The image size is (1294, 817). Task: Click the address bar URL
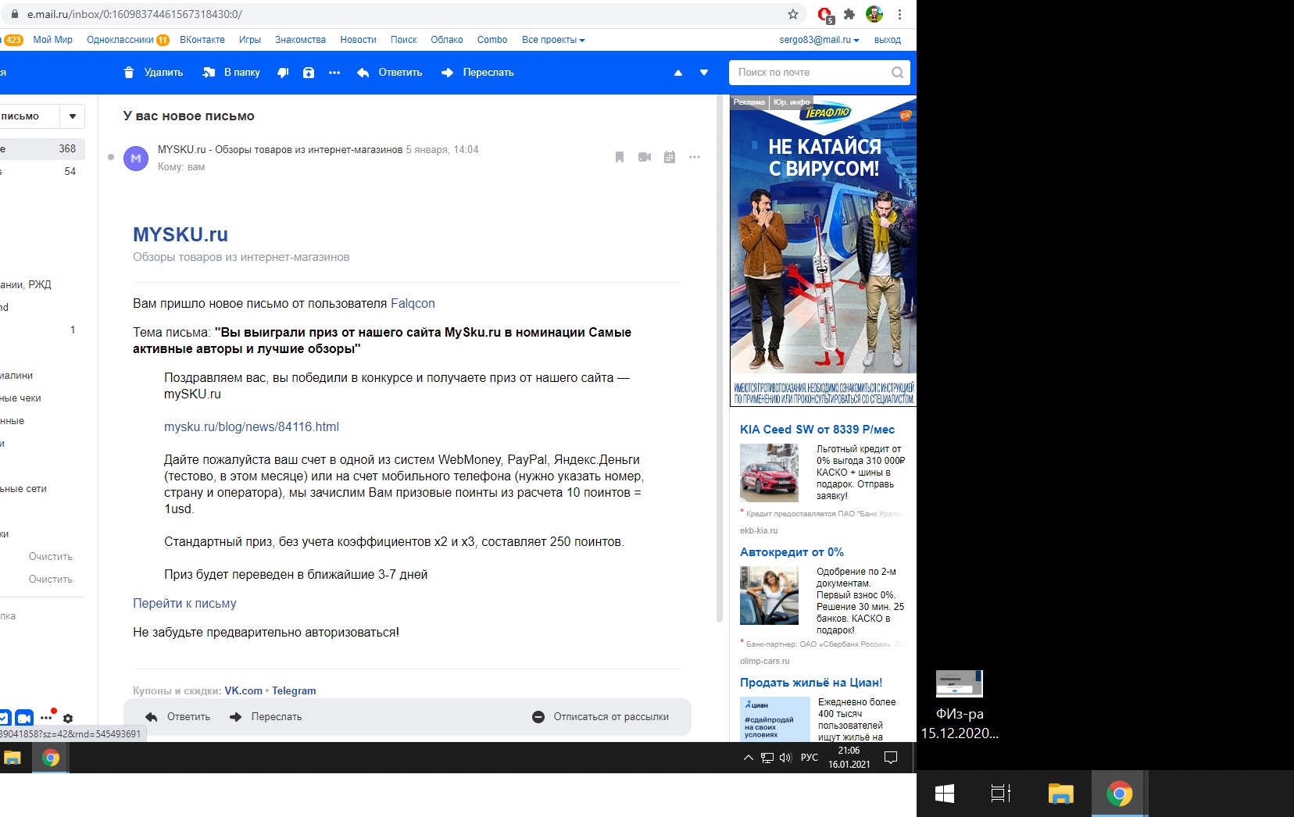point(134,14)
